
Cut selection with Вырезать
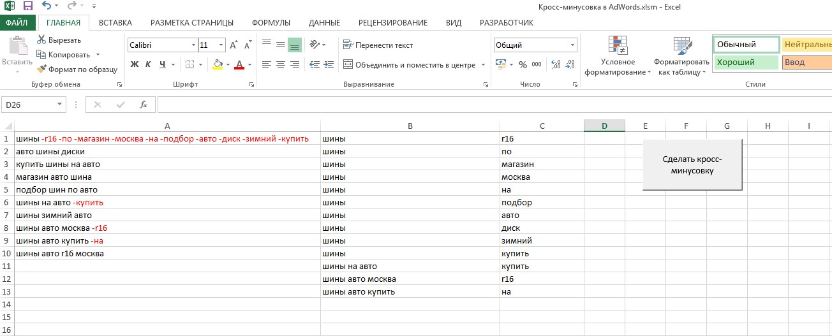[x=59, y=40]
